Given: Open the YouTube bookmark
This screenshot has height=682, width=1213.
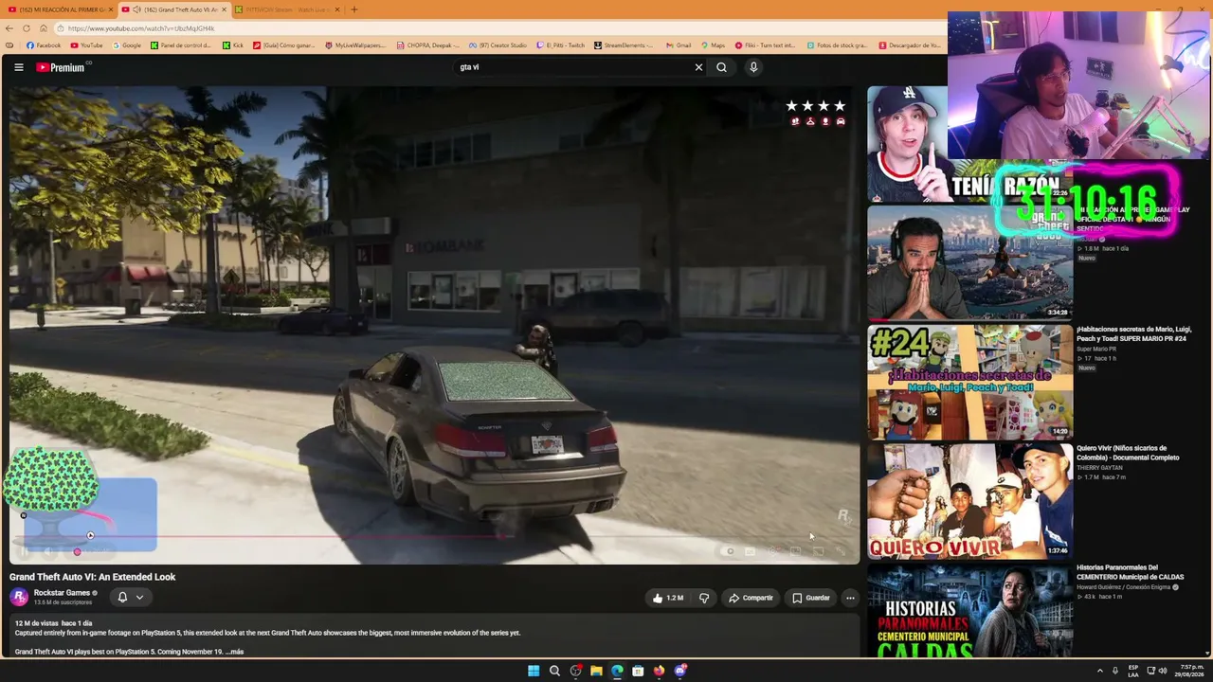Looking at the screenshot, I should pyautogui.click(x=86, y=45).
